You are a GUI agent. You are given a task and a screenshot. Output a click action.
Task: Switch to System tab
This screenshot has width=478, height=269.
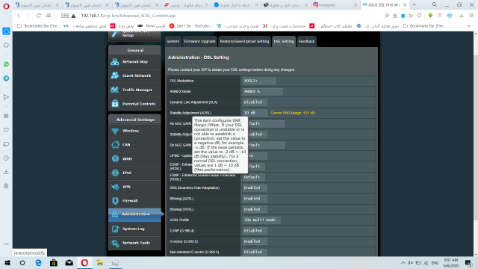(173, 42)
